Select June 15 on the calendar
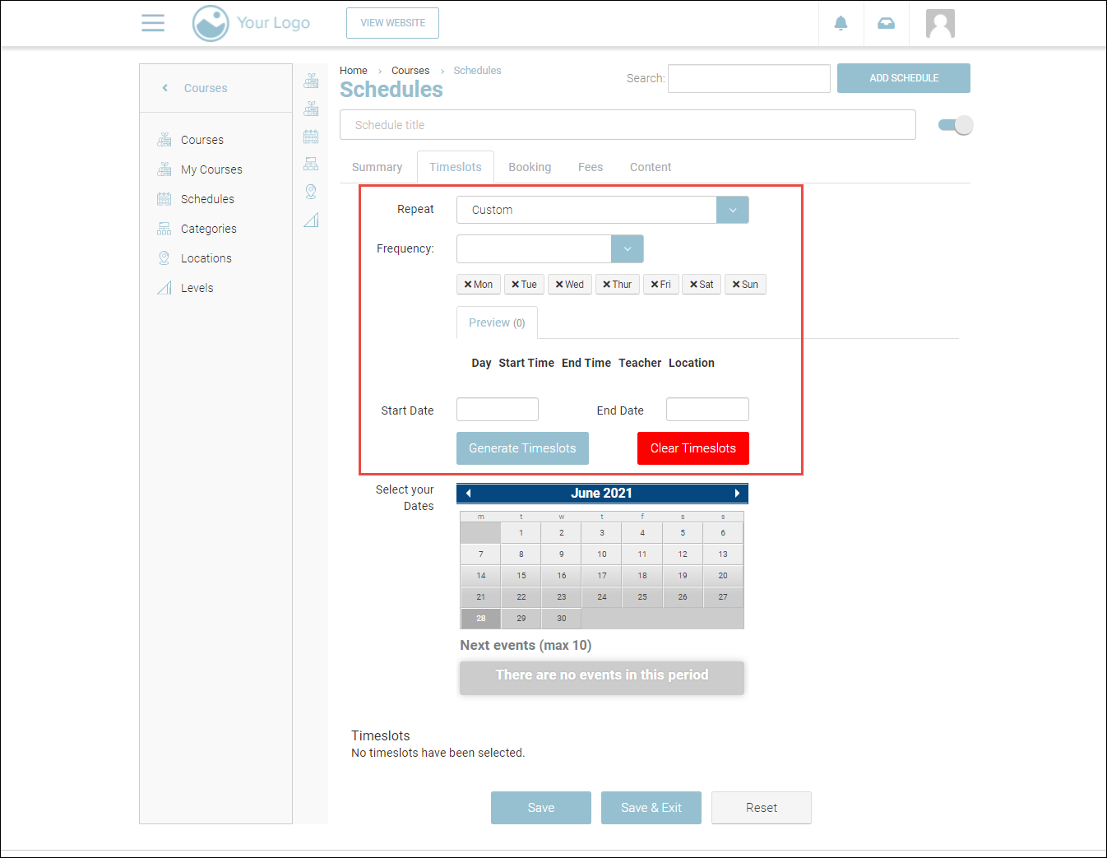Viewport: 1107px width, 858px height. [x=521, y=576]
